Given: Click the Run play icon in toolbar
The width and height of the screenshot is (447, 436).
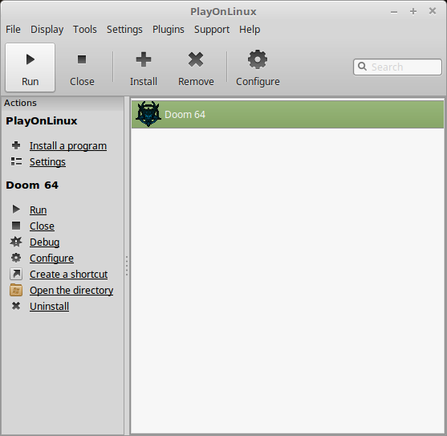Looking at the screenshot, I should [30, 59].
